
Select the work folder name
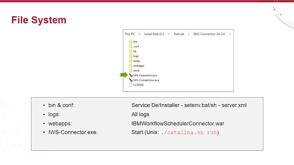tap(136, 71)
